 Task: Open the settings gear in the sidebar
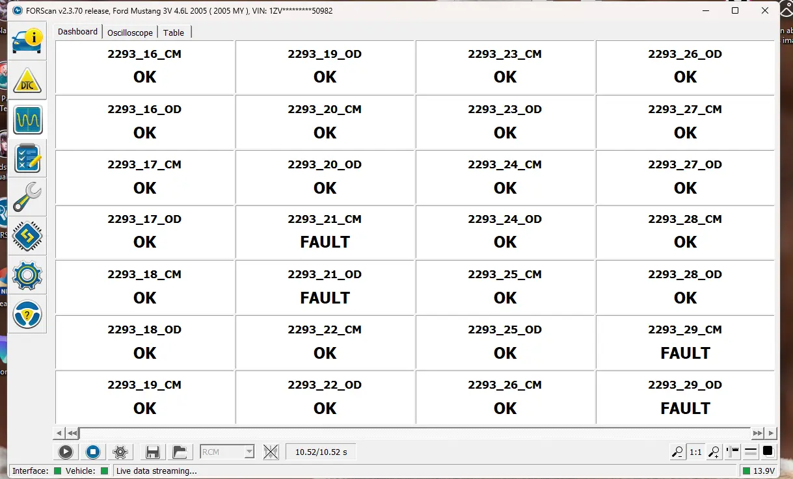click(27, 276)
